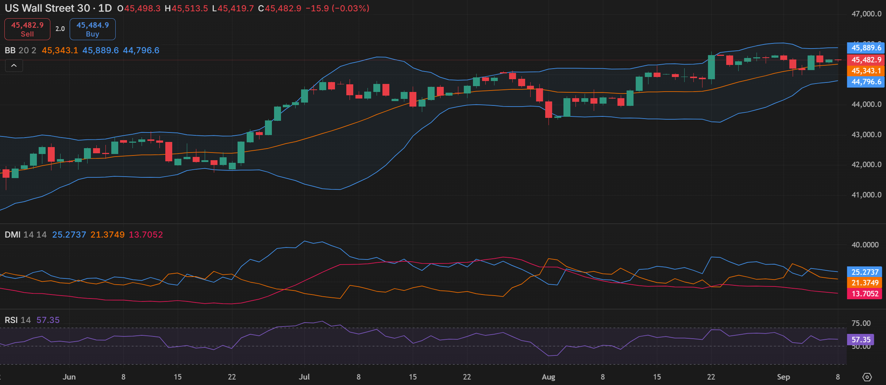Click the pink 13.7052 ADX axis label
Screen dimensions: 886x385
point(864,294)
